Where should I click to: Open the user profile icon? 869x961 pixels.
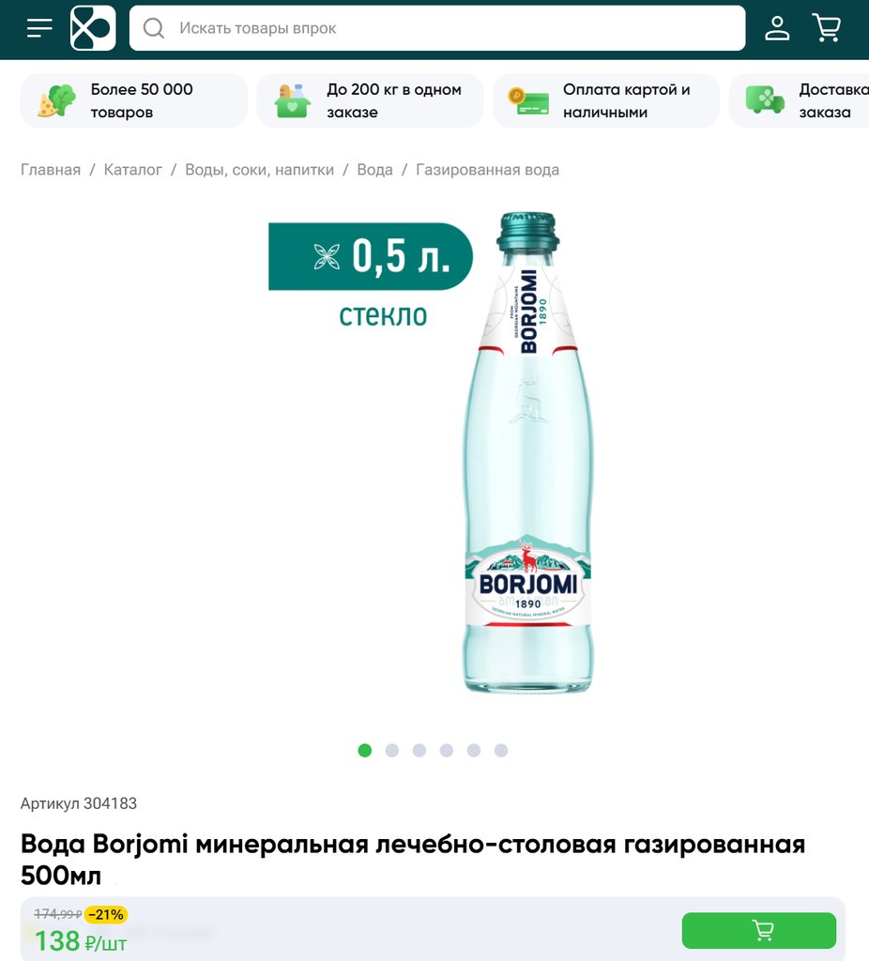(777, 28)
